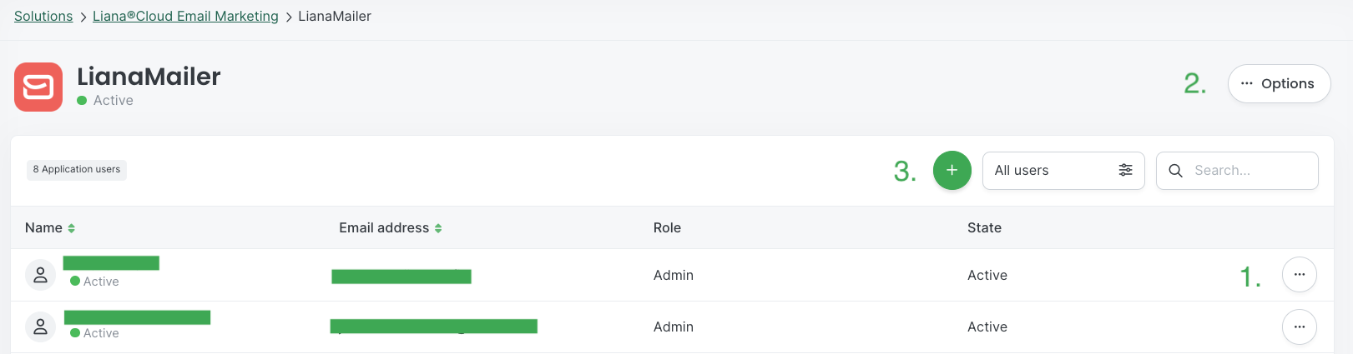
Task: Open the three-dot menu for first user row
Action: [1299, 274]
